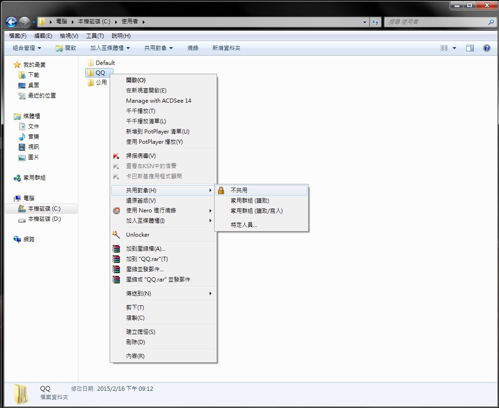
Task: Click the Kaspersky icon next to 掃描病毒
Action: (116, 156)
